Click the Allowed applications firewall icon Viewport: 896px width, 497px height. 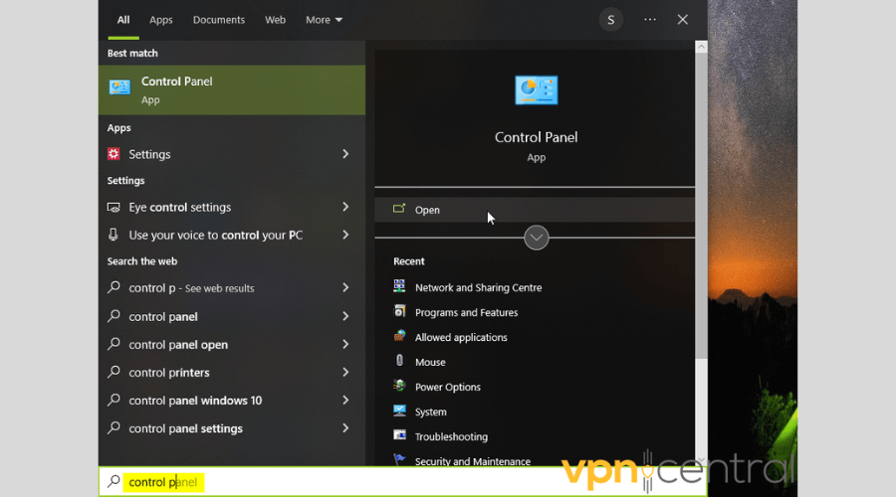pos(399,336)
